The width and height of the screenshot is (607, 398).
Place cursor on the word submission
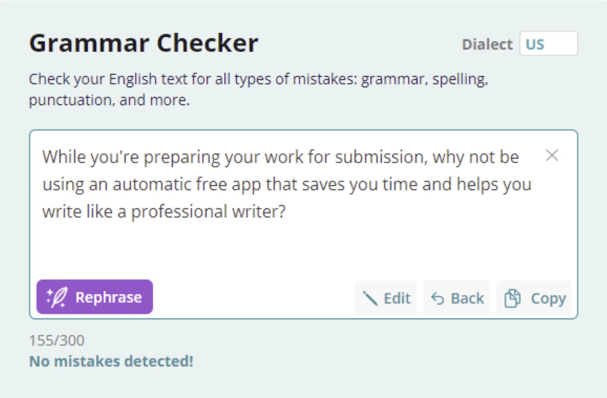[x=381, y=157]
